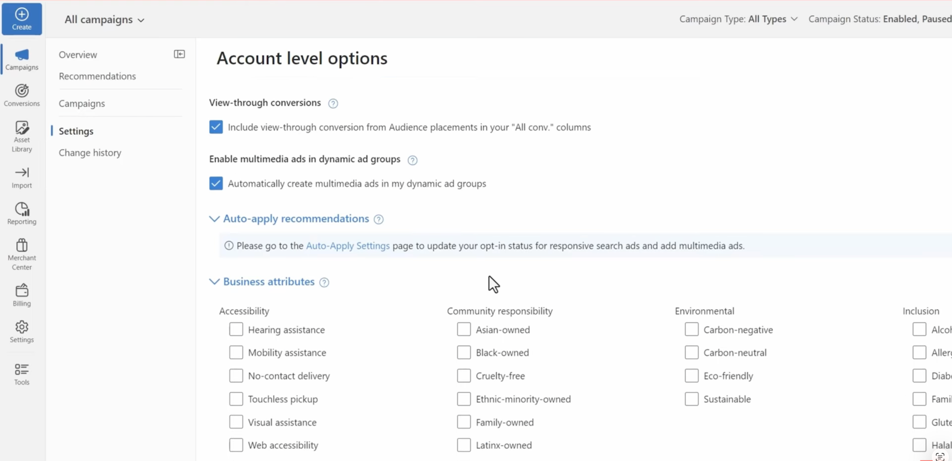Select Recommendations in the side menu
This screenshot has width=952, height=461.
[97, 76]
